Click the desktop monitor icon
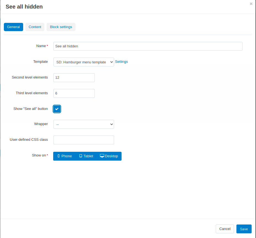 click(x=102, y=156)
